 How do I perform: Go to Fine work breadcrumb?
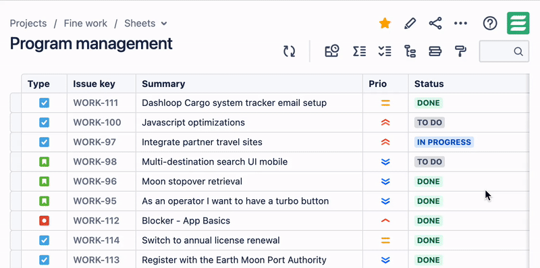tap(86, 24)
